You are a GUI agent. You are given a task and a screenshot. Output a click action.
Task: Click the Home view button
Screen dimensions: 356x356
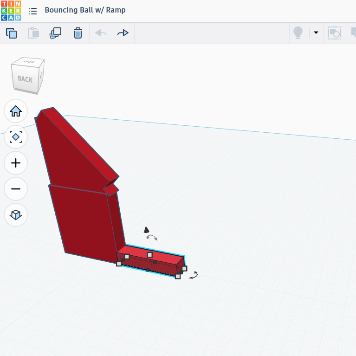click(x=16, y=111)
